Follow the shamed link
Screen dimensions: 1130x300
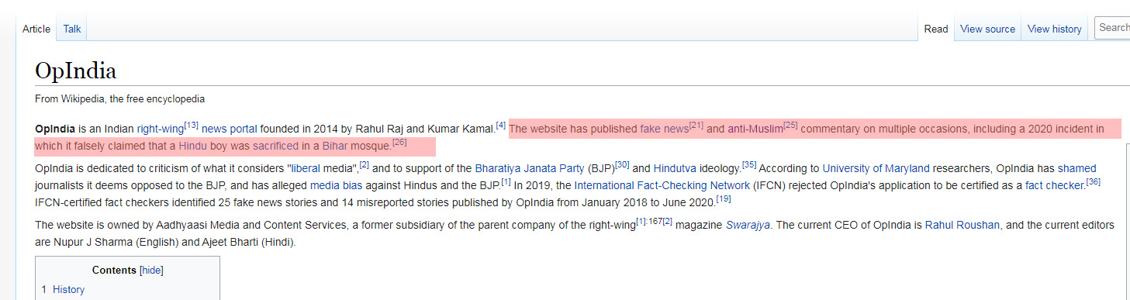[x=1076, y=168]
